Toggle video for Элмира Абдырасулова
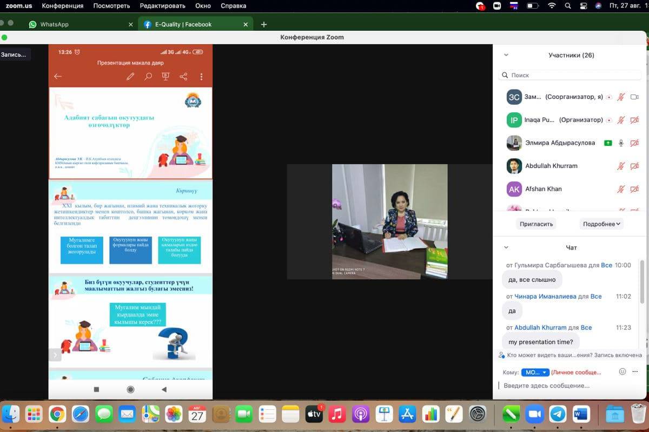649x432 pixels. click(x=635, y=143)
